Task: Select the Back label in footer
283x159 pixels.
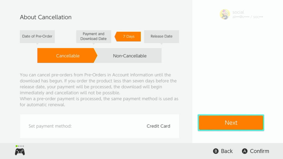Action: (227, 151)
